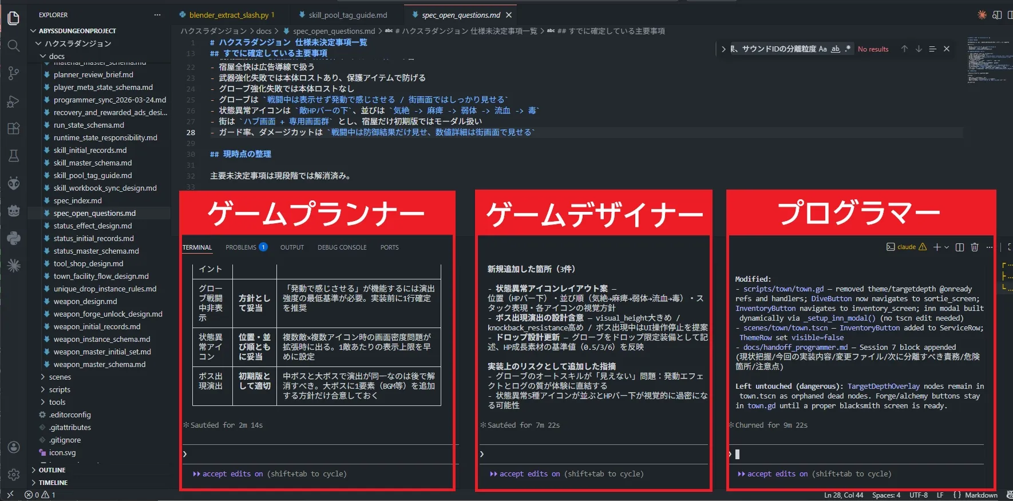Select the TERMINAL panel tab
Image resolution: width=1013 pixels, height=501 pixels.
(197, 247)
